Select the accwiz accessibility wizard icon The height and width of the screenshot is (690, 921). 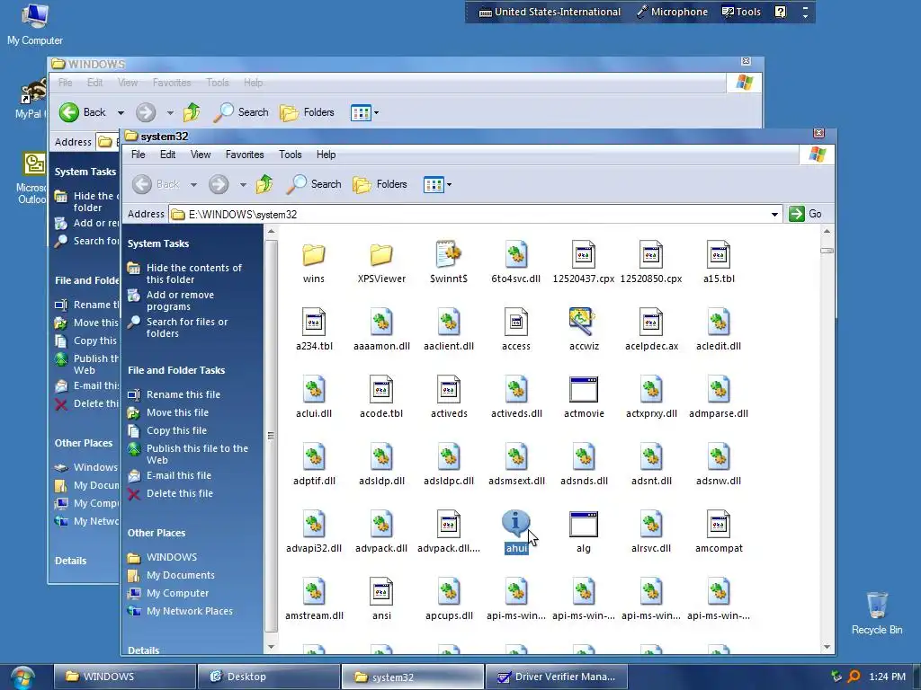(583, 322)
